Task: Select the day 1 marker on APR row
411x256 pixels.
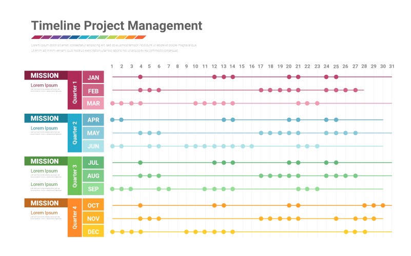Action: [112, 120]
